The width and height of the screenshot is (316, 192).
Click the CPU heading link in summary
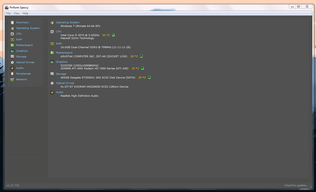[59, 32]
